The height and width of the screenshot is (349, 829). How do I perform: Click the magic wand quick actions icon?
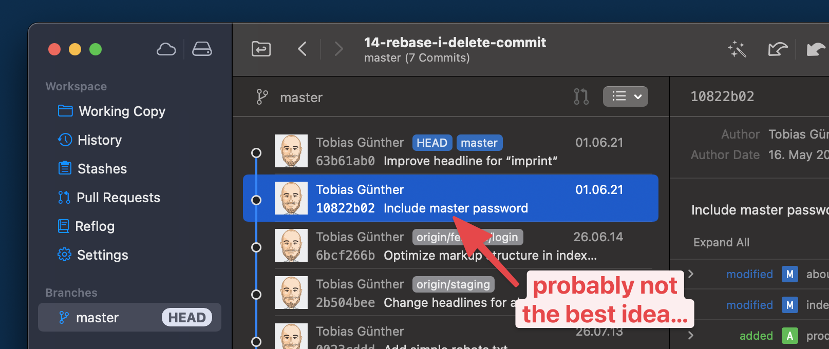point(737,49)
